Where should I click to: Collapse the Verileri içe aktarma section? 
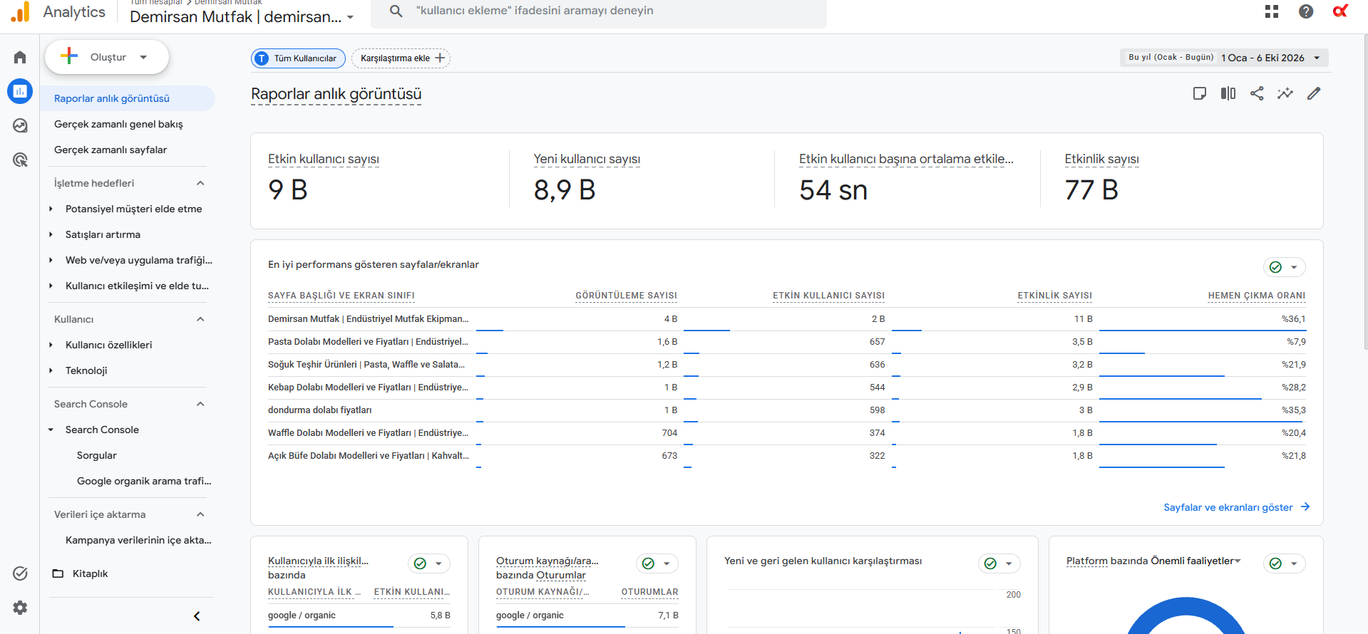[200, 514]
